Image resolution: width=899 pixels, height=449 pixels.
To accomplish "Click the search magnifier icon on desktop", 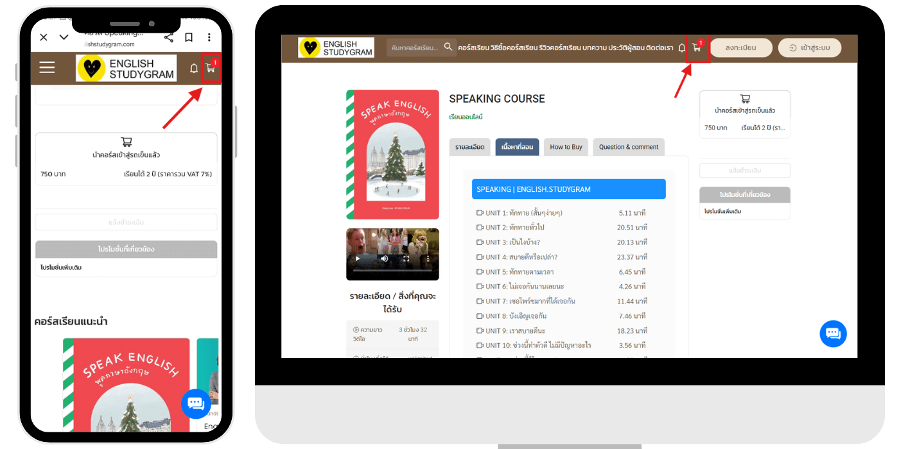I will [449, 47].
